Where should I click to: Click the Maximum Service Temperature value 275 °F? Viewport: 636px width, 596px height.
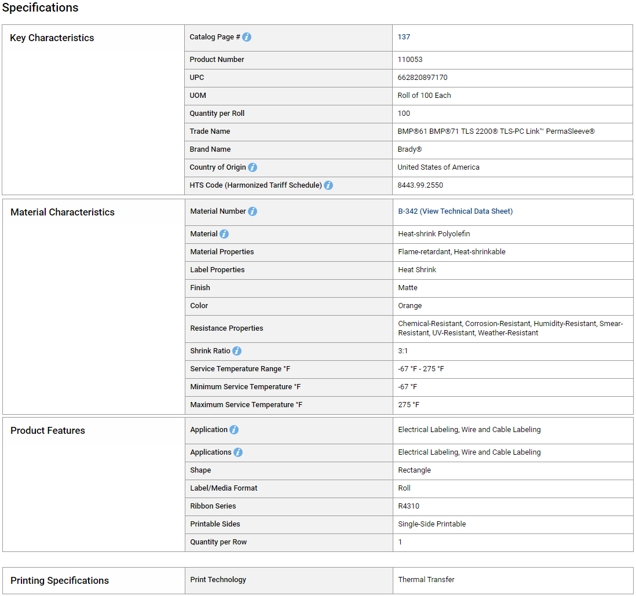click(x=408, y=405)
